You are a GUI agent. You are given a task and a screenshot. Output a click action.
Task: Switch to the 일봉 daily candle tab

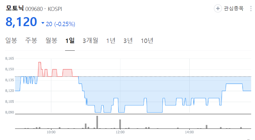(11, 40)
